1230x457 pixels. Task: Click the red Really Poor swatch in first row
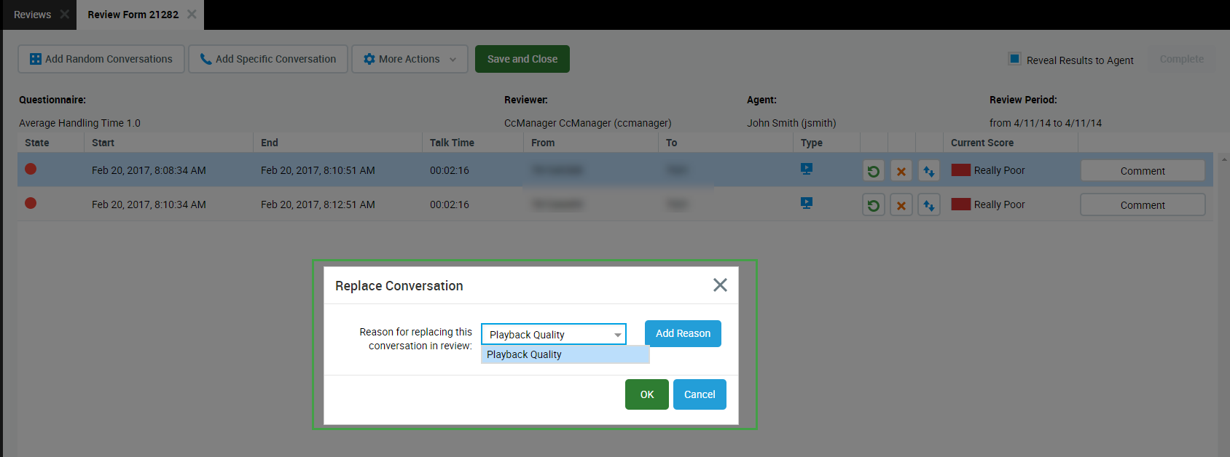(x=960, y=170)
